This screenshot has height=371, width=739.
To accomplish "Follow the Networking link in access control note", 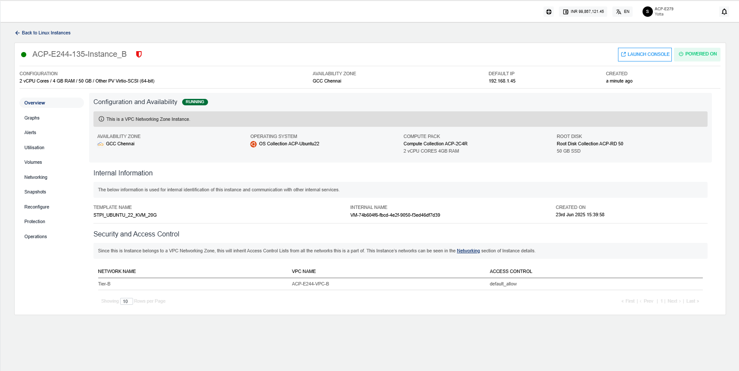I will [468, 251].
